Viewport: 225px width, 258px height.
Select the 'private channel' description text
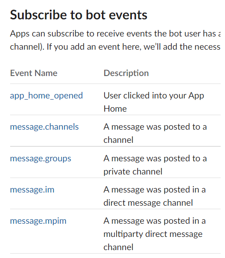[133, 171]
